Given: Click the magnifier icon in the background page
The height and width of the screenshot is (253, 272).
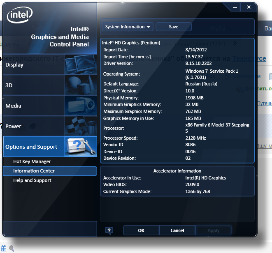Looking at the screenshot, I should [x=12, y=248].
